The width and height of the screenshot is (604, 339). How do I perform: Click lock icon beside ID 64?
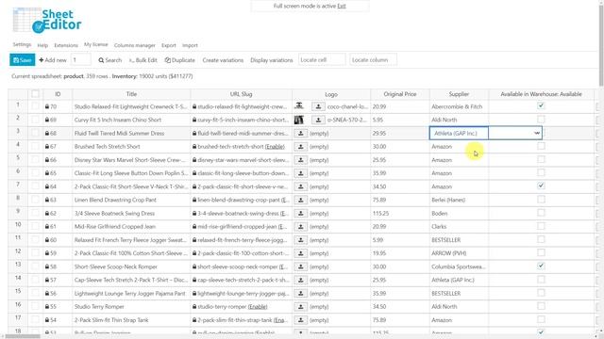[x=47, y=186]
